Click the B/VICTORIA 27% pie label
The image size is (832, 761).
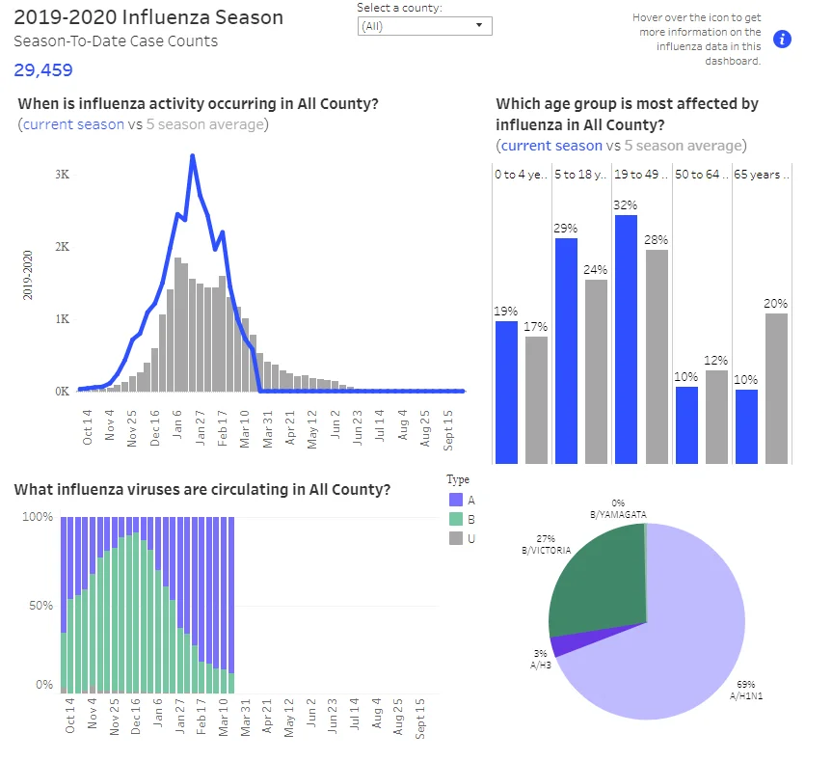pyautogui.click(x=546, y=545)
